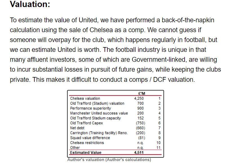Click the Old Trafford (Stadium) valuation row
This screenshot has width=228, height=165.
click(116, 104)
